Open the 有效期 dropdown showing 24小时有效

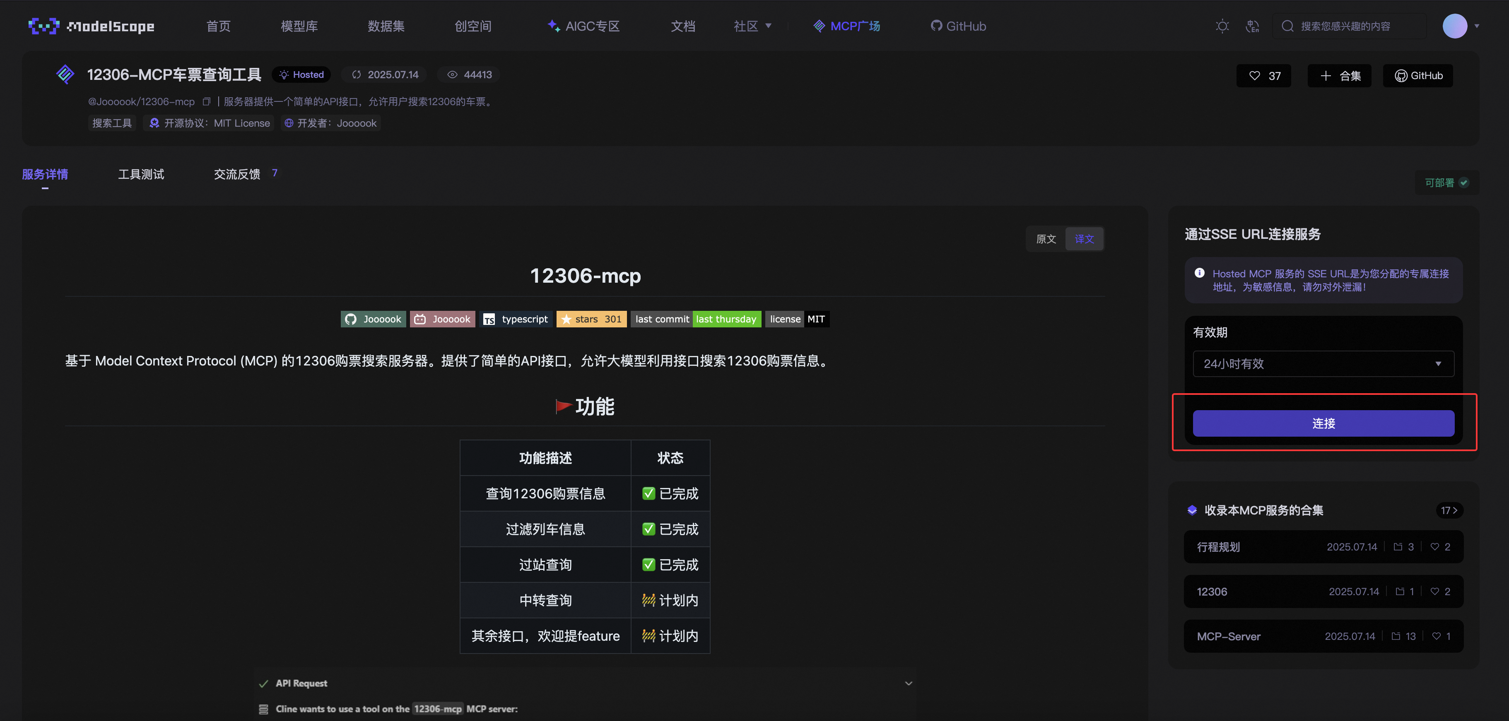click(1323, 364)
